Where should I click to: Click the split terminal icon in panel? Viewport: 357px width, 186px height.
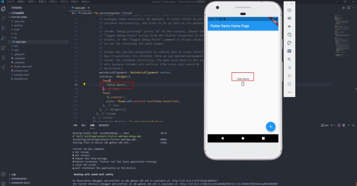[x=339, y=125]
